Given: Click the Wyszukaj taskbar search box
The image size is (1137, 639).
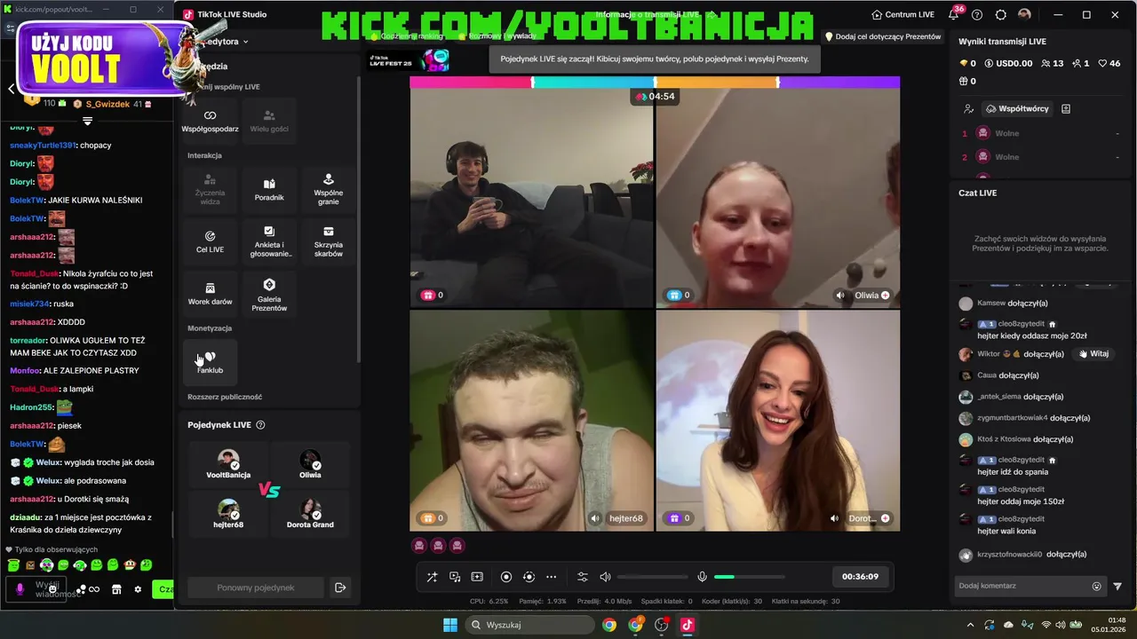Looking at the screenshot, I should 529,625.
